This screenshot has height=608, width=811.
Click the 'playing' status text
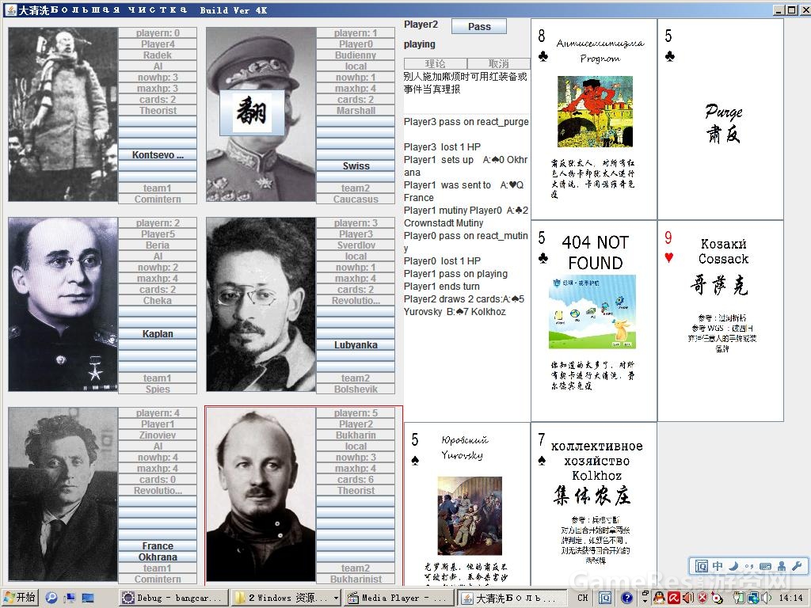[x=420, y=44]
